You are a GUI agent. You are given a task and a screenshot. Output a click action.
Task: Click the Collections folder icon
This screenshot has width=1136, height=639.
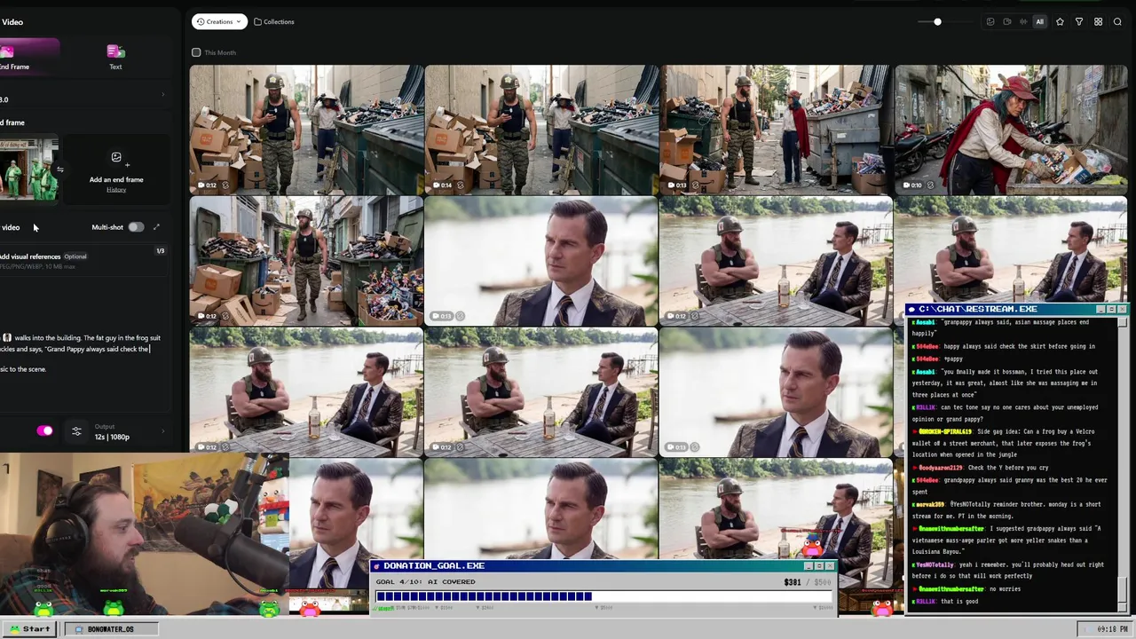click(257, 21)
